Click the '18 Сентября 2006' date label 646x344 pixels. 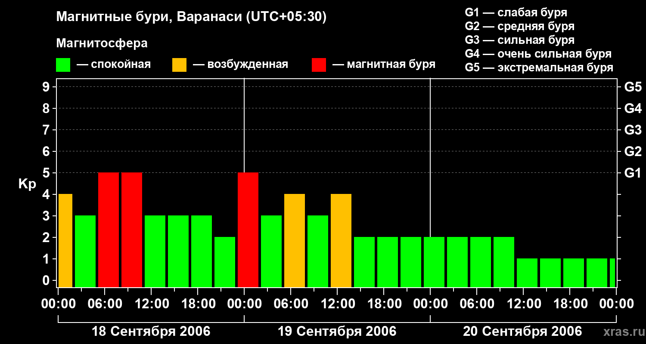151,332
